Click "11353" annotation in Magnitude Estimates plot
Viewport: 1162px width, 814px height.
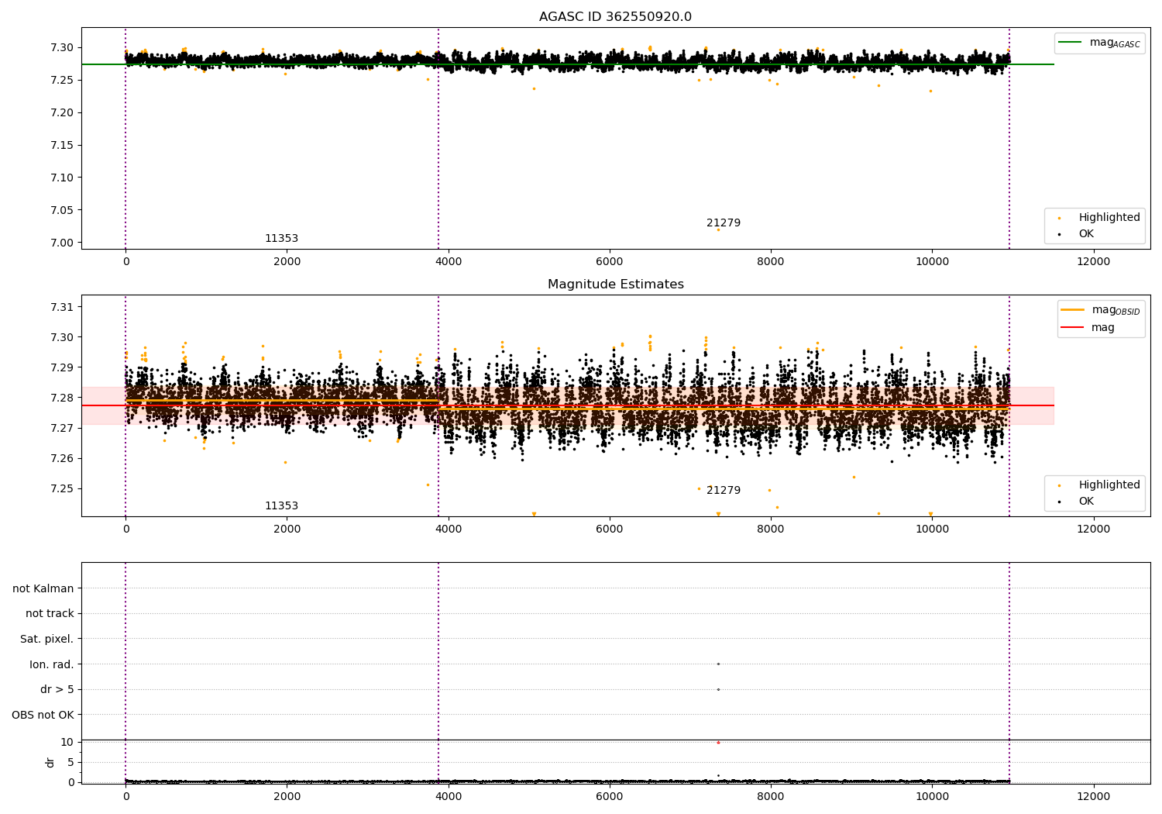(x=281, y=506)
